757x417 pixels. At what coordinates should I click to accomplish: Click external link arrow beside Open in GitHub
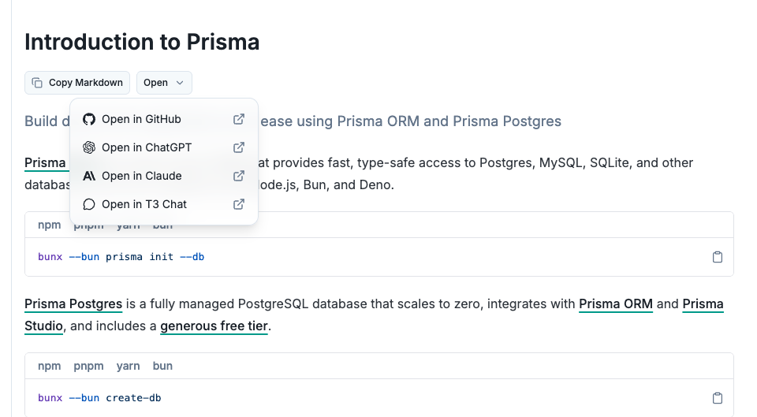[x=239, y=119]
